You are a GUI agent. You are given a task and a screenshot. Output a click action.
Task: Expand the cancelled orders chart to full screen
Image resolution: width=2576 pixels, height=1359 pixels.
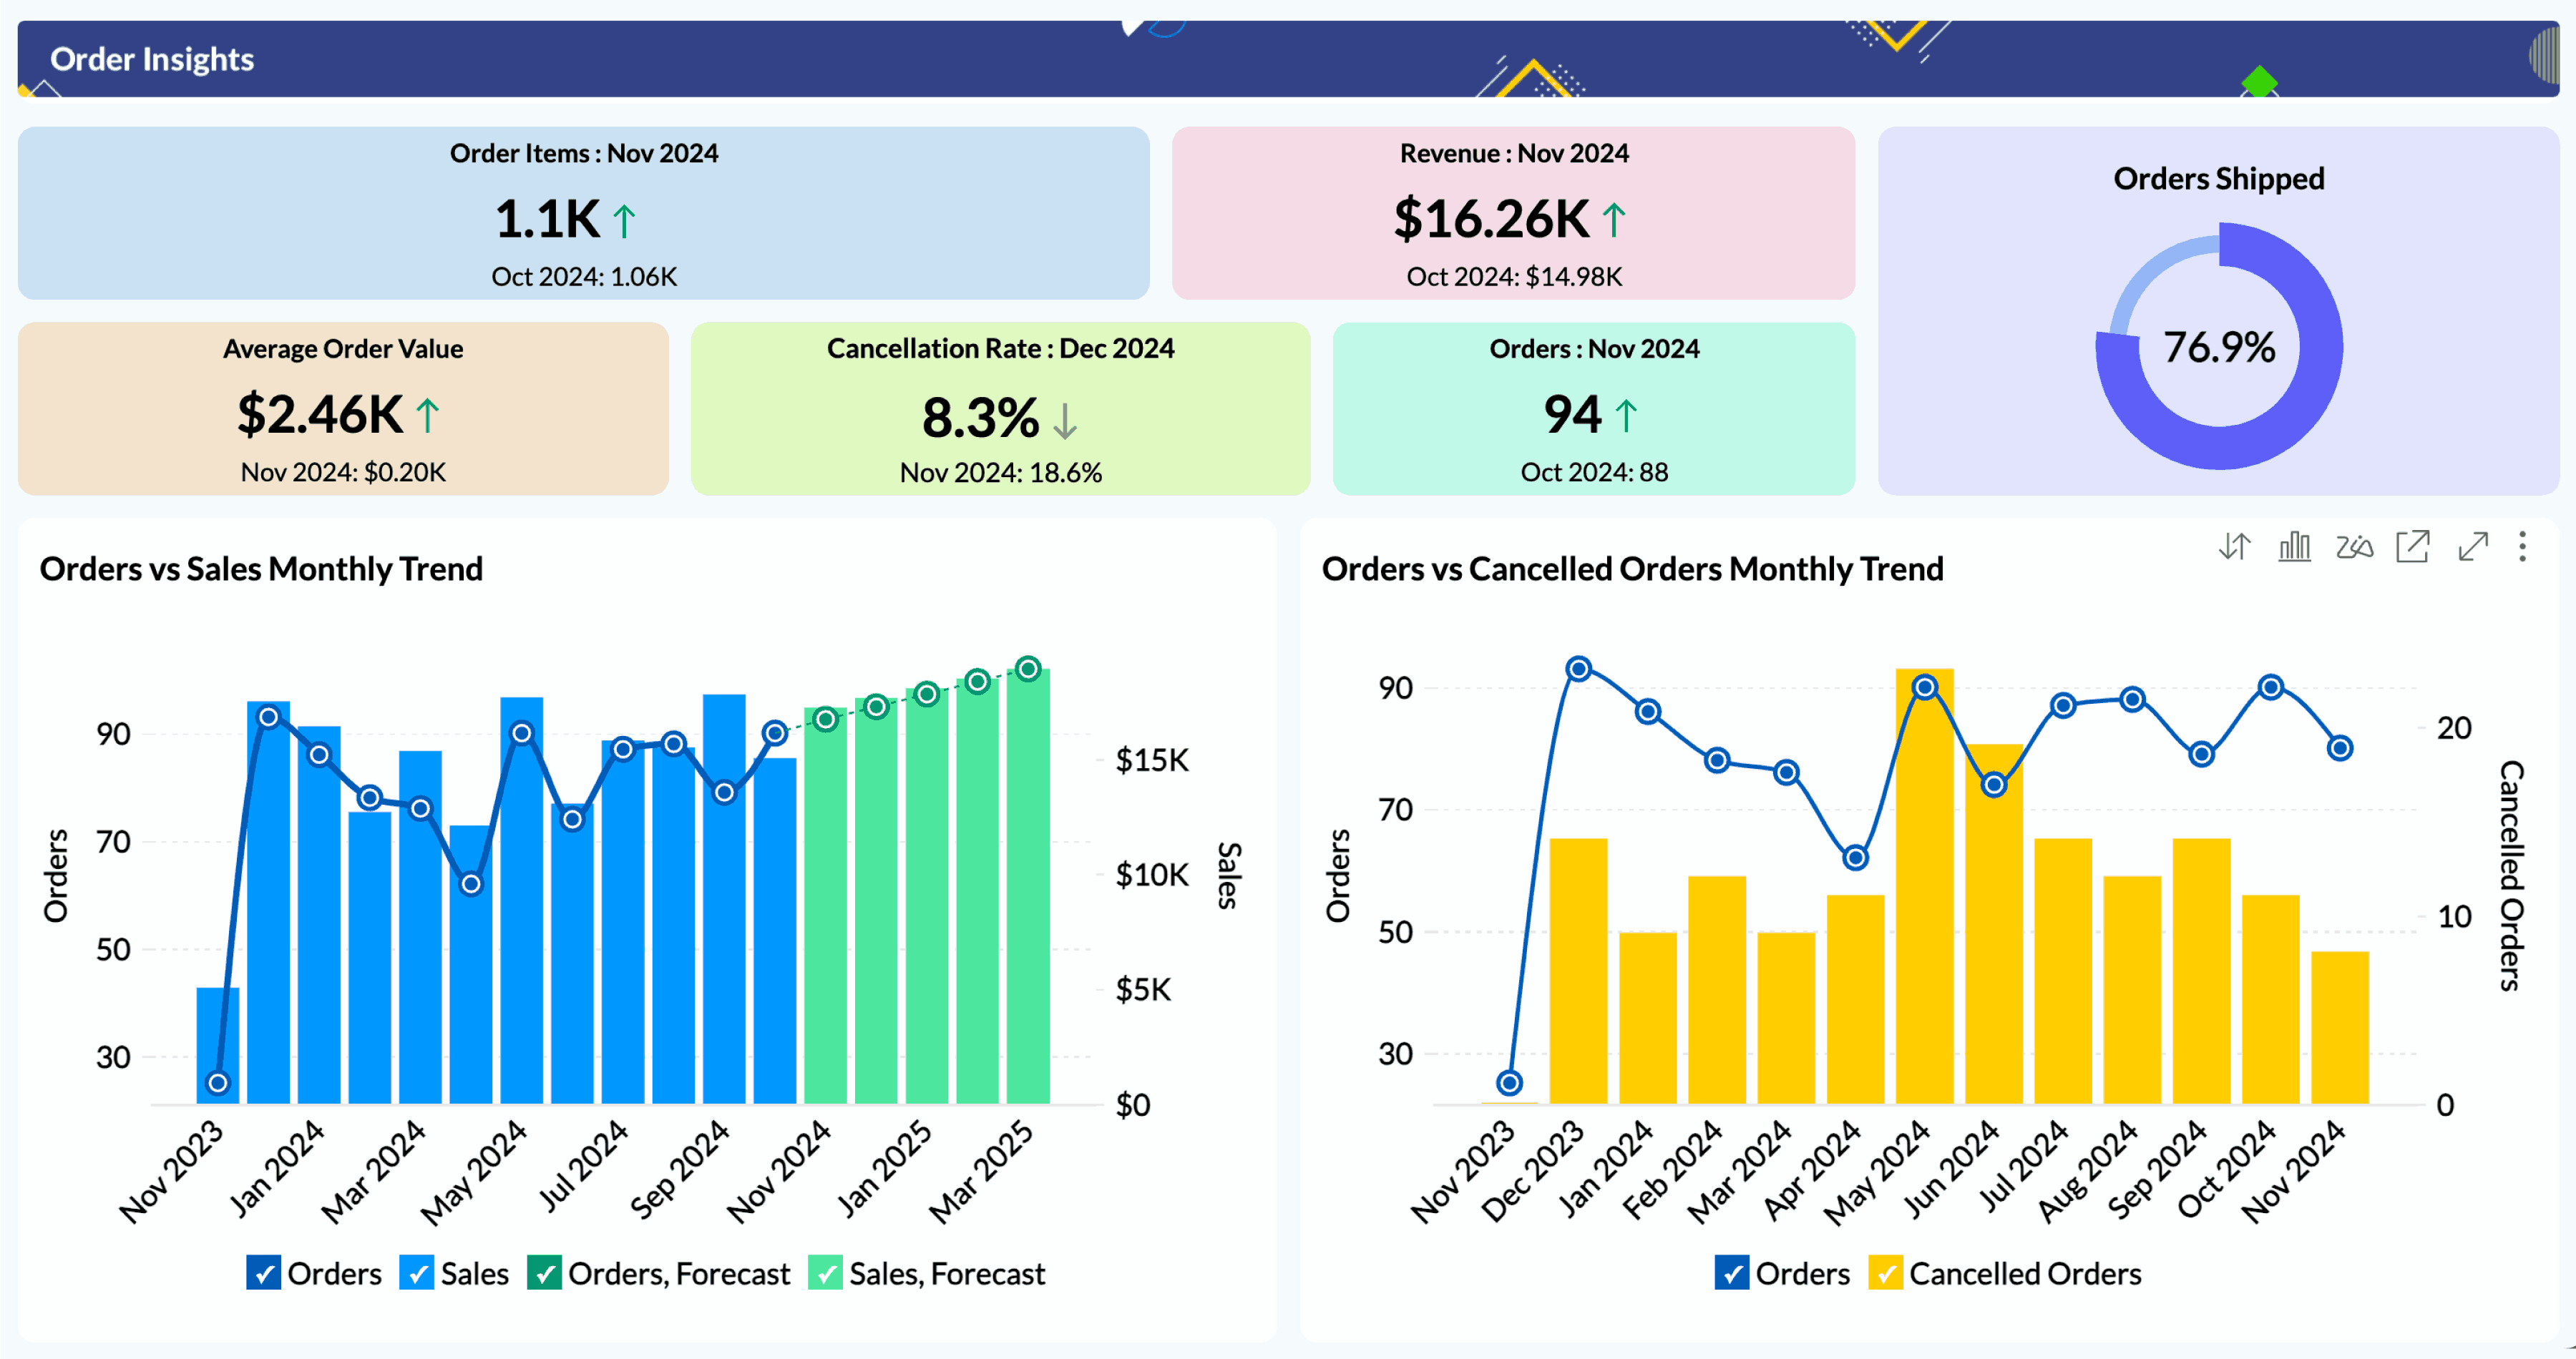point(2474,546)
